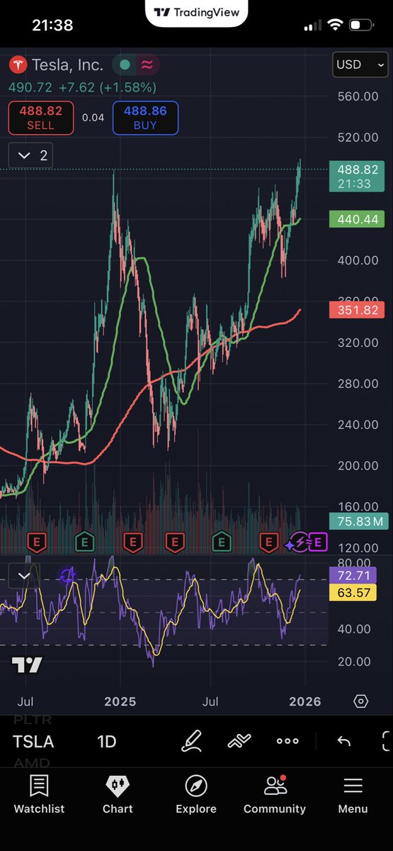Open the drawing tools pen icon
The width and height of the screenshot is (393, 851).
192,742
